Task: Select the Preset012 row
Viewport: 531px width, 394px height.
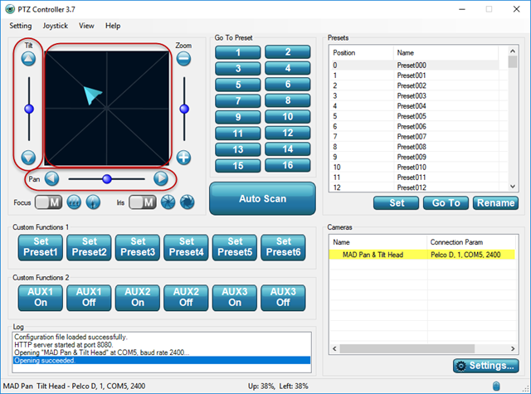Action: 415,187
